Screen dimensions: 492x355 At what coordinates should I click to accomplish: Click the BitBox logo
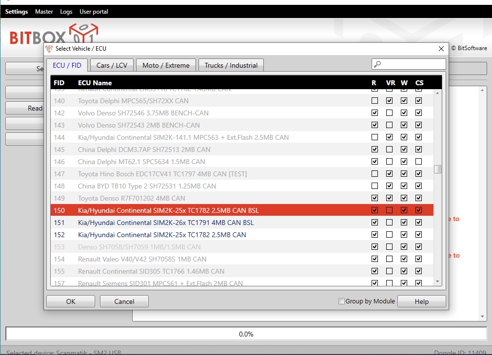point(54,36)
